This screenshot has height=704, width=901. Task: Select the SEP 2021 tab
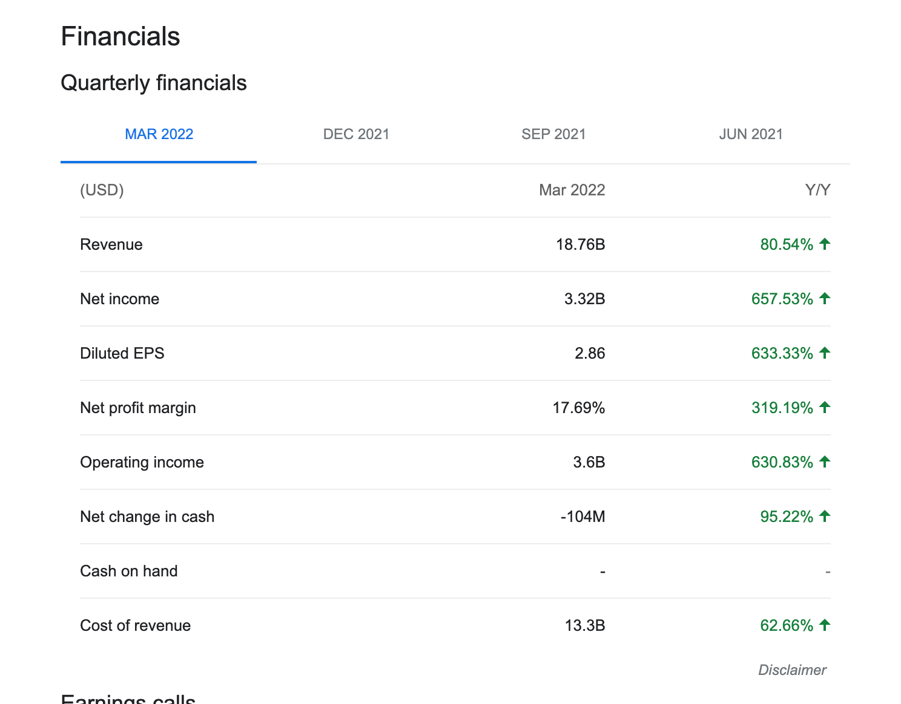click(553, 134)
